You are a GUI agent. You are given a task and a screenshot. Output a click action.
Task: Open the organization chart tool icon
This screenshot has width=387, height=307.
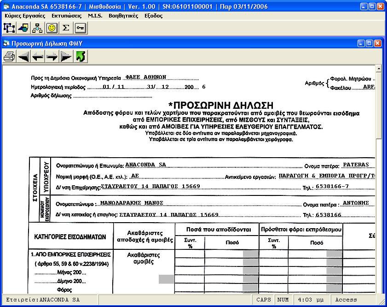pyautogui.click(x=38, y=28)
